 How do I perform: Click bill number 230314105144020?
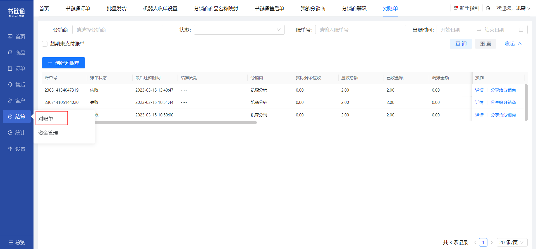coord(62,102)
